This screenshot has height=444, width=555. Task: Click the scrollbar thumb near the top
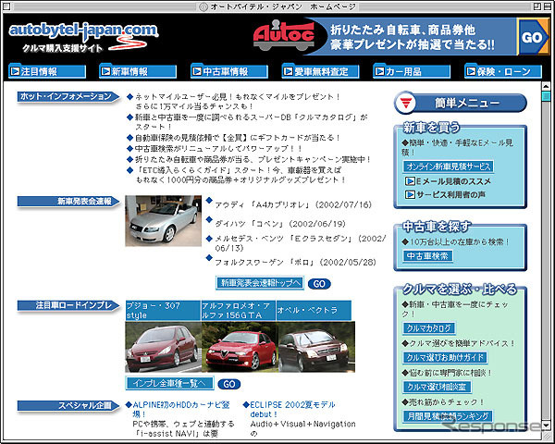[546, 96]
